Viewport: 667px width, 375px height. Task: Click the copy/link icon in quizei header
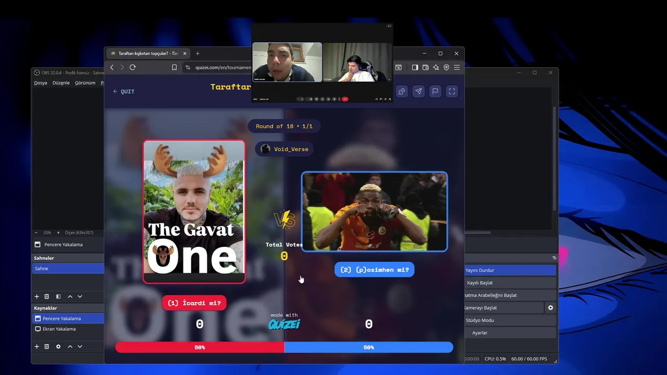(x=402, y=91)
